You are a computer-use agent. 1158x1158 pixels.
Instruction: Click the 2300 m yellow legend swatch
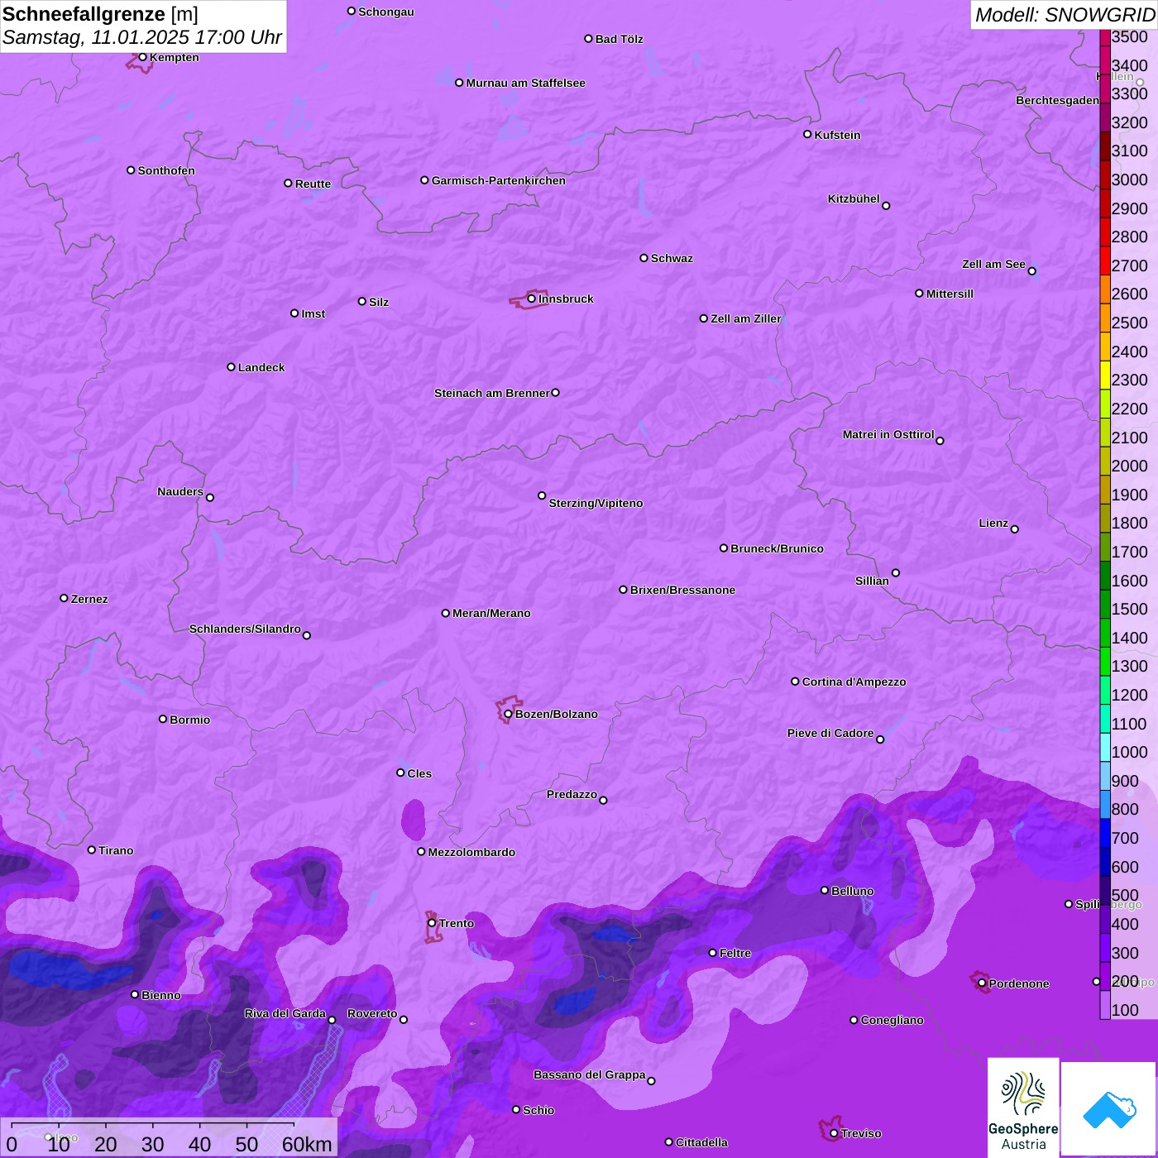point(1105,375)
